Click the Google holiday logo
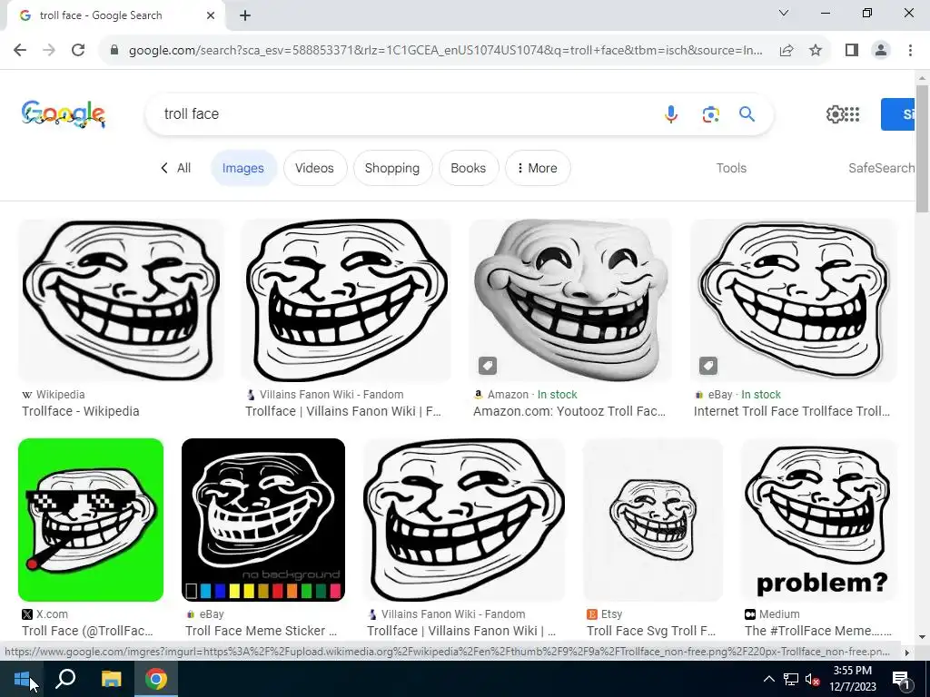 (x=64, y=113)
